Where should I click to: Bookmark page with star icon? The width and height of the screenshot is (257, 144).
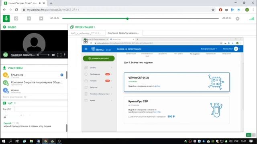(x=213, y=10)
